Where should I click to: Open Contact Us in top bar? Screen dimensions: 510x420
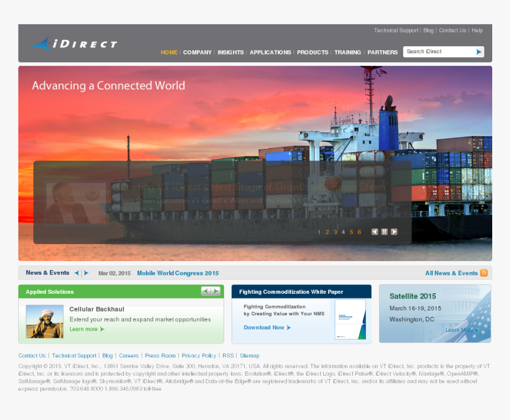[x=452, y=30]
